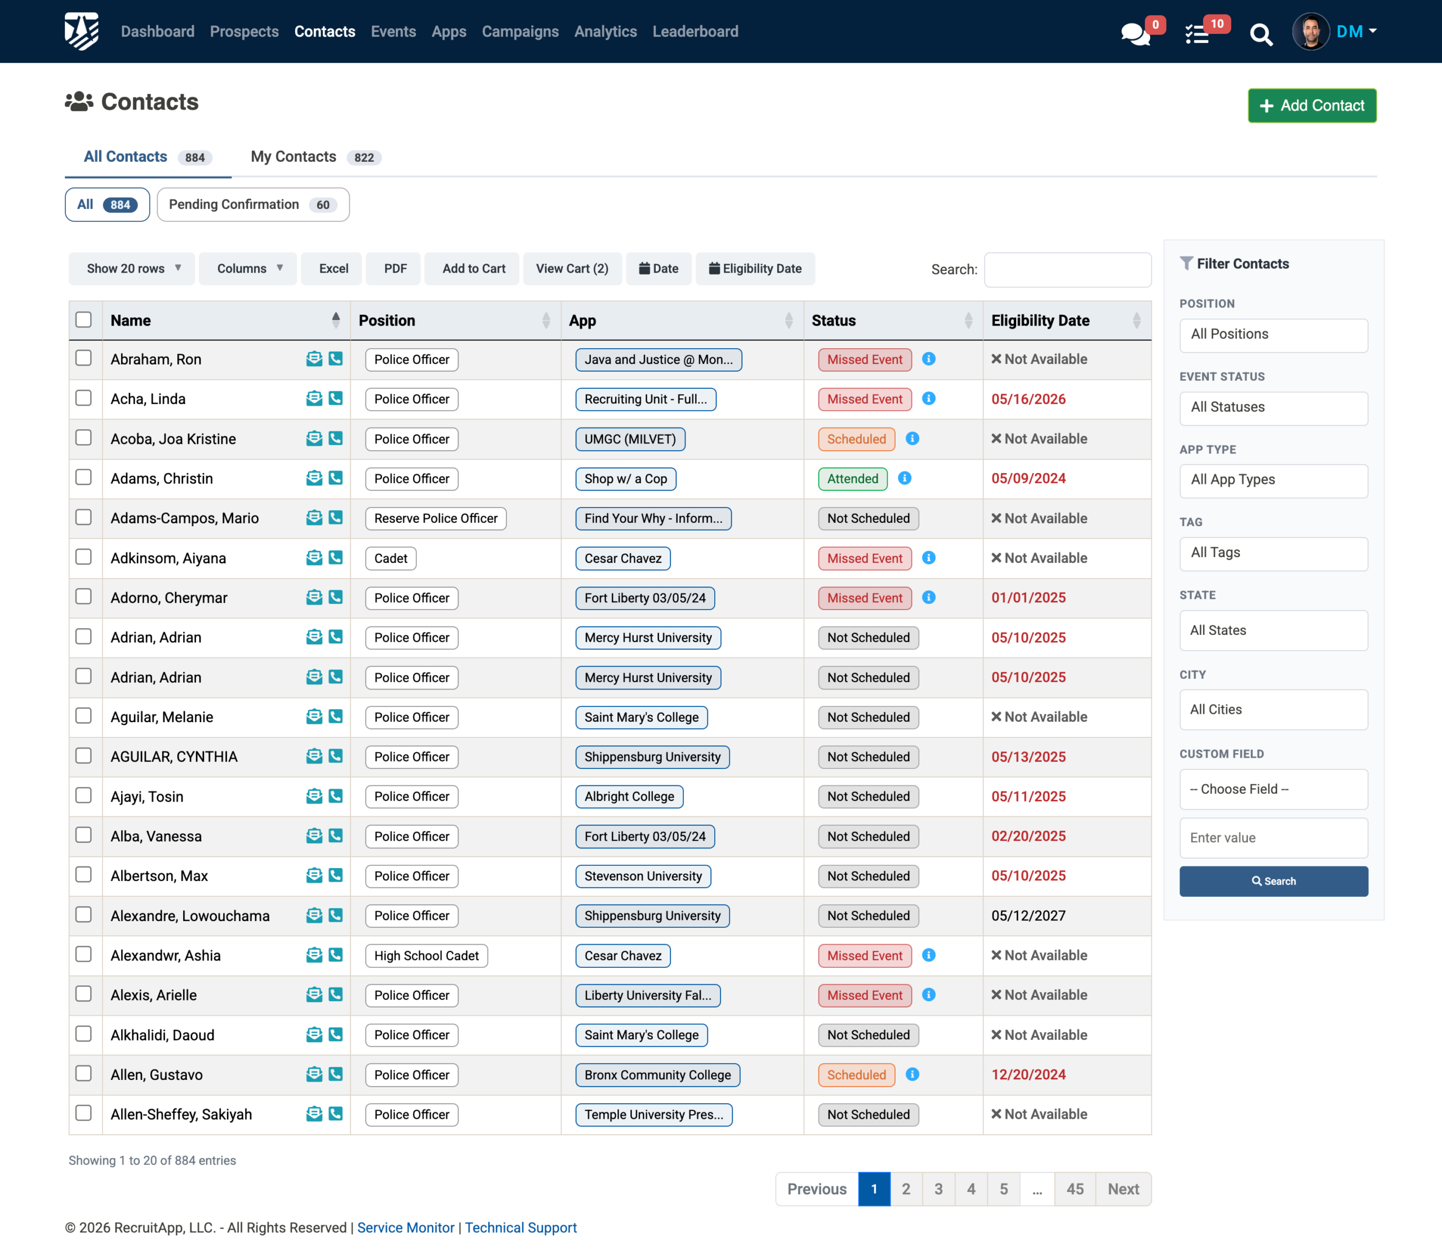Go to page 45 of results
Viewport: 1442px width, 1254px height.
pos(1075,1189)
